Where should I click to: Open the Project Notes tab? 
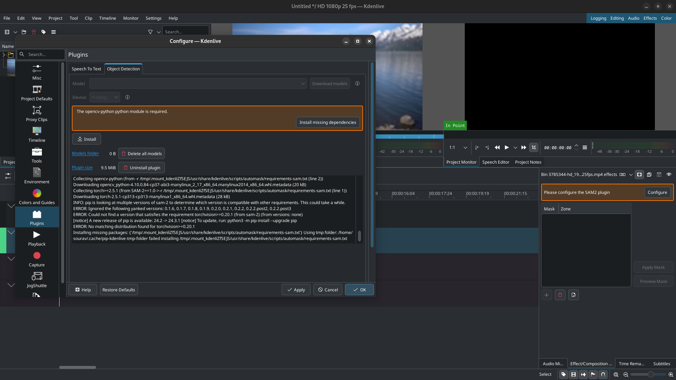pos(528,162)
